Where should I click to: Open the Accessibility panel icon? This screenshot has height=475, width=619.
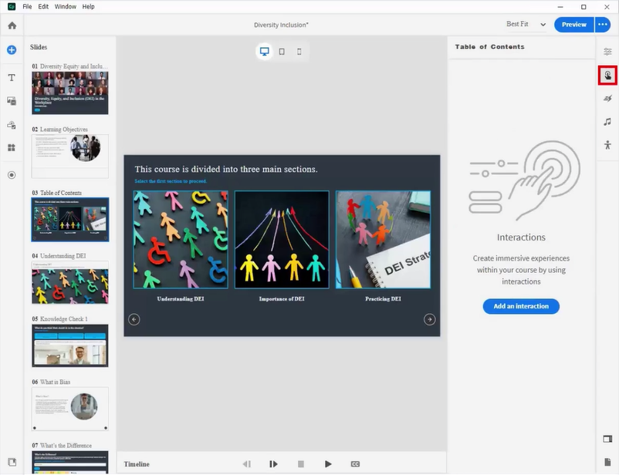pyautogui.click(x=607, y=145)
